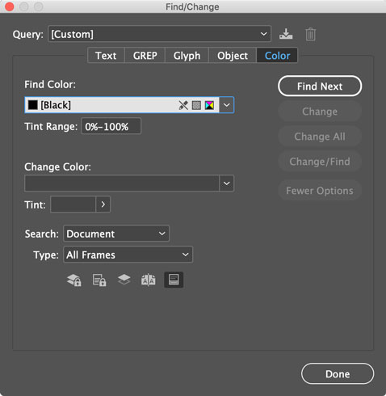The width and height of the screenshot is (386, 396).
Task: Click the gray swatch icon in Find Color
Action: coord(196,105)
